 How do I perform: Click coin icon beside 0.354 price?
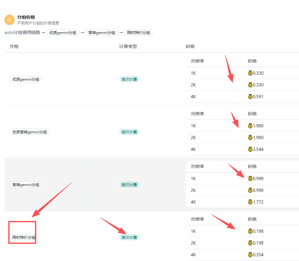[250, 255]
